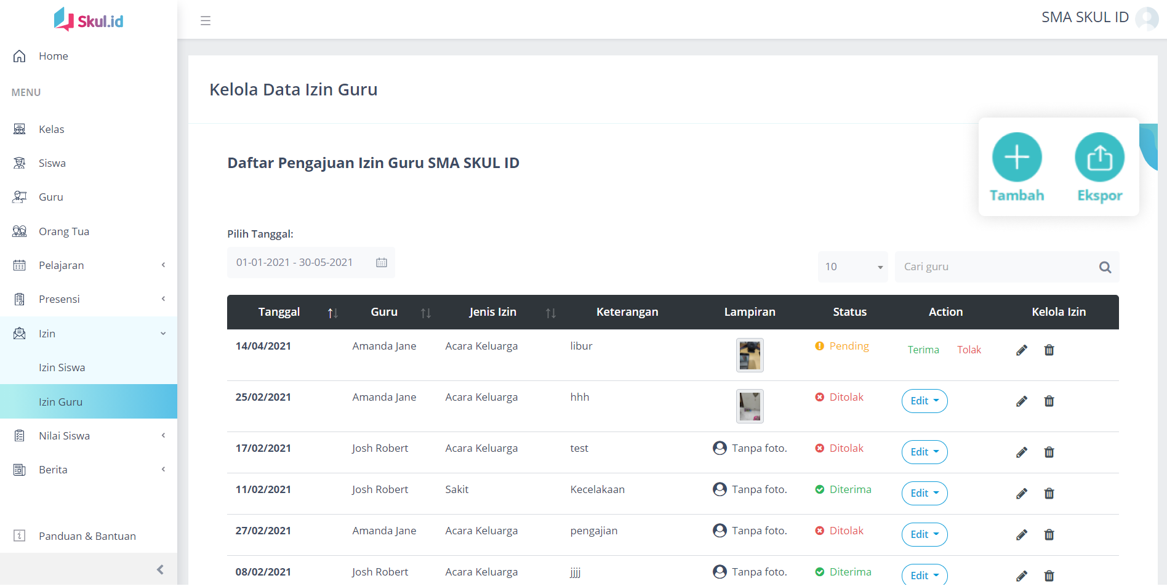1167x586 pixels.
Task: Toggle the hamburger menu icon
Action: (206, 21)
